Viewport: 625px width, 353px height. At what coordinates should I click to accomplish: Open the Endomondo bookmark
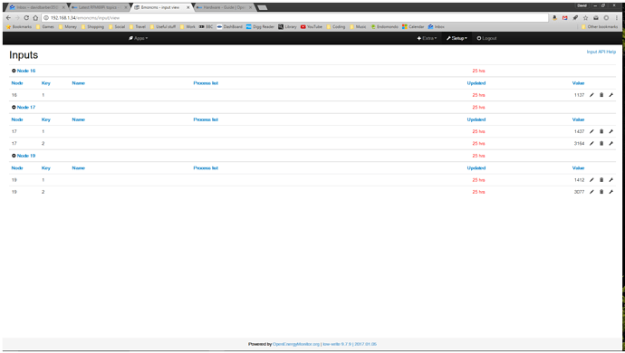tap(385, 26)
